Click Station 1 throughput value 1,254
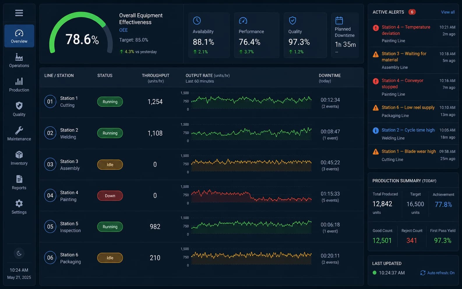This screenshot has width=462, height=289. click(x=155, y=102)
